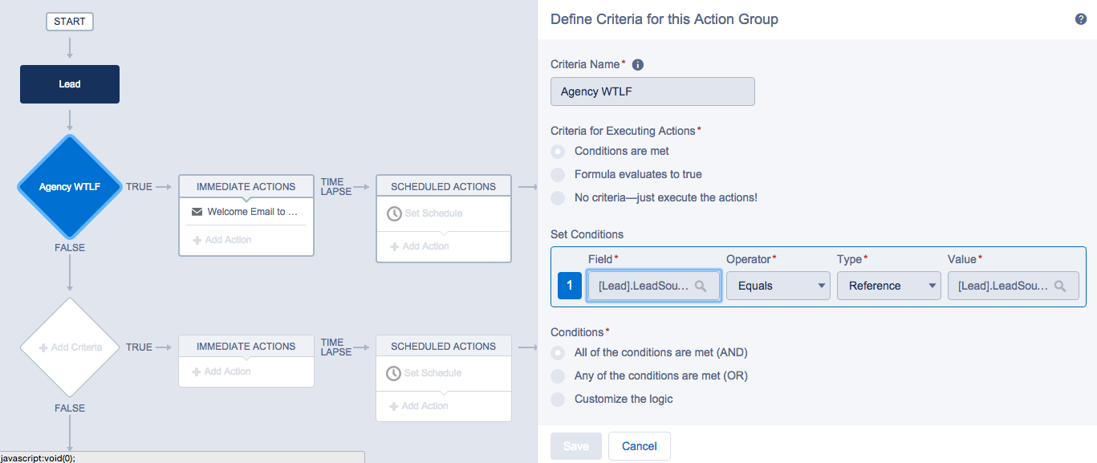Enable All of the conditions are met (AND)
The height and width of the screenshot is (463, 1097).
[x=557, y=352]
